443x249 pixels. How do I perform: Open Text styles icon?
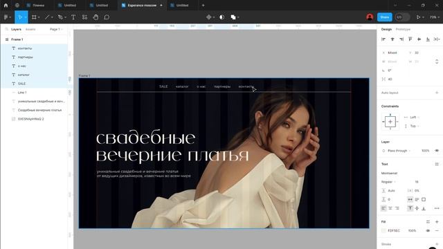click(x=437, y=164)
